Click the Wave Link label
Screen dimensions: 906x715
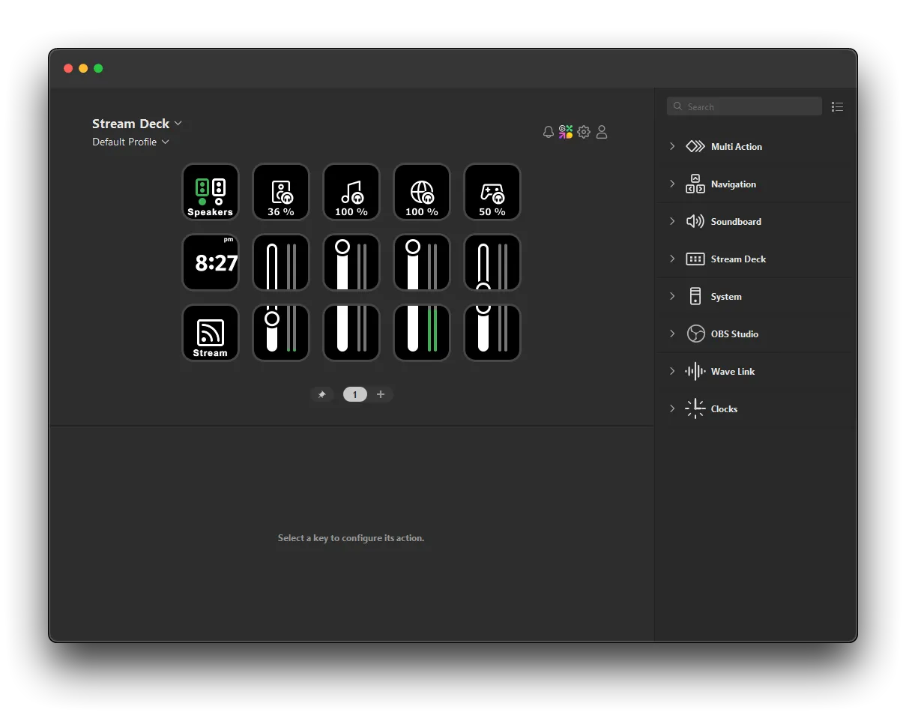pos(733,372)
